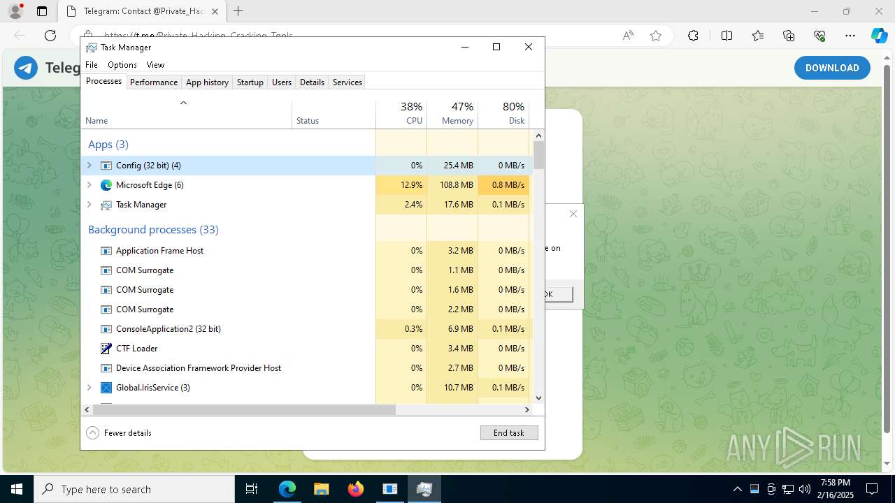Open a new Edge tab
895x503 pixels.
238,11
